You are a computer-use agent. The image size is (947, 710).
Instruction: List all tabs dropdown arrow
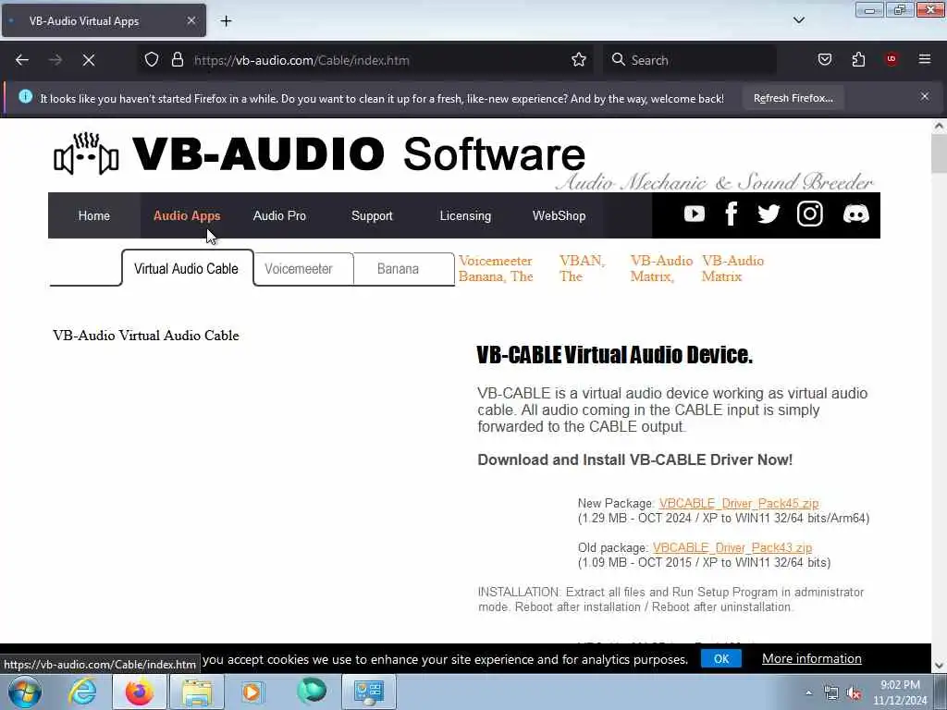[798, 20]
